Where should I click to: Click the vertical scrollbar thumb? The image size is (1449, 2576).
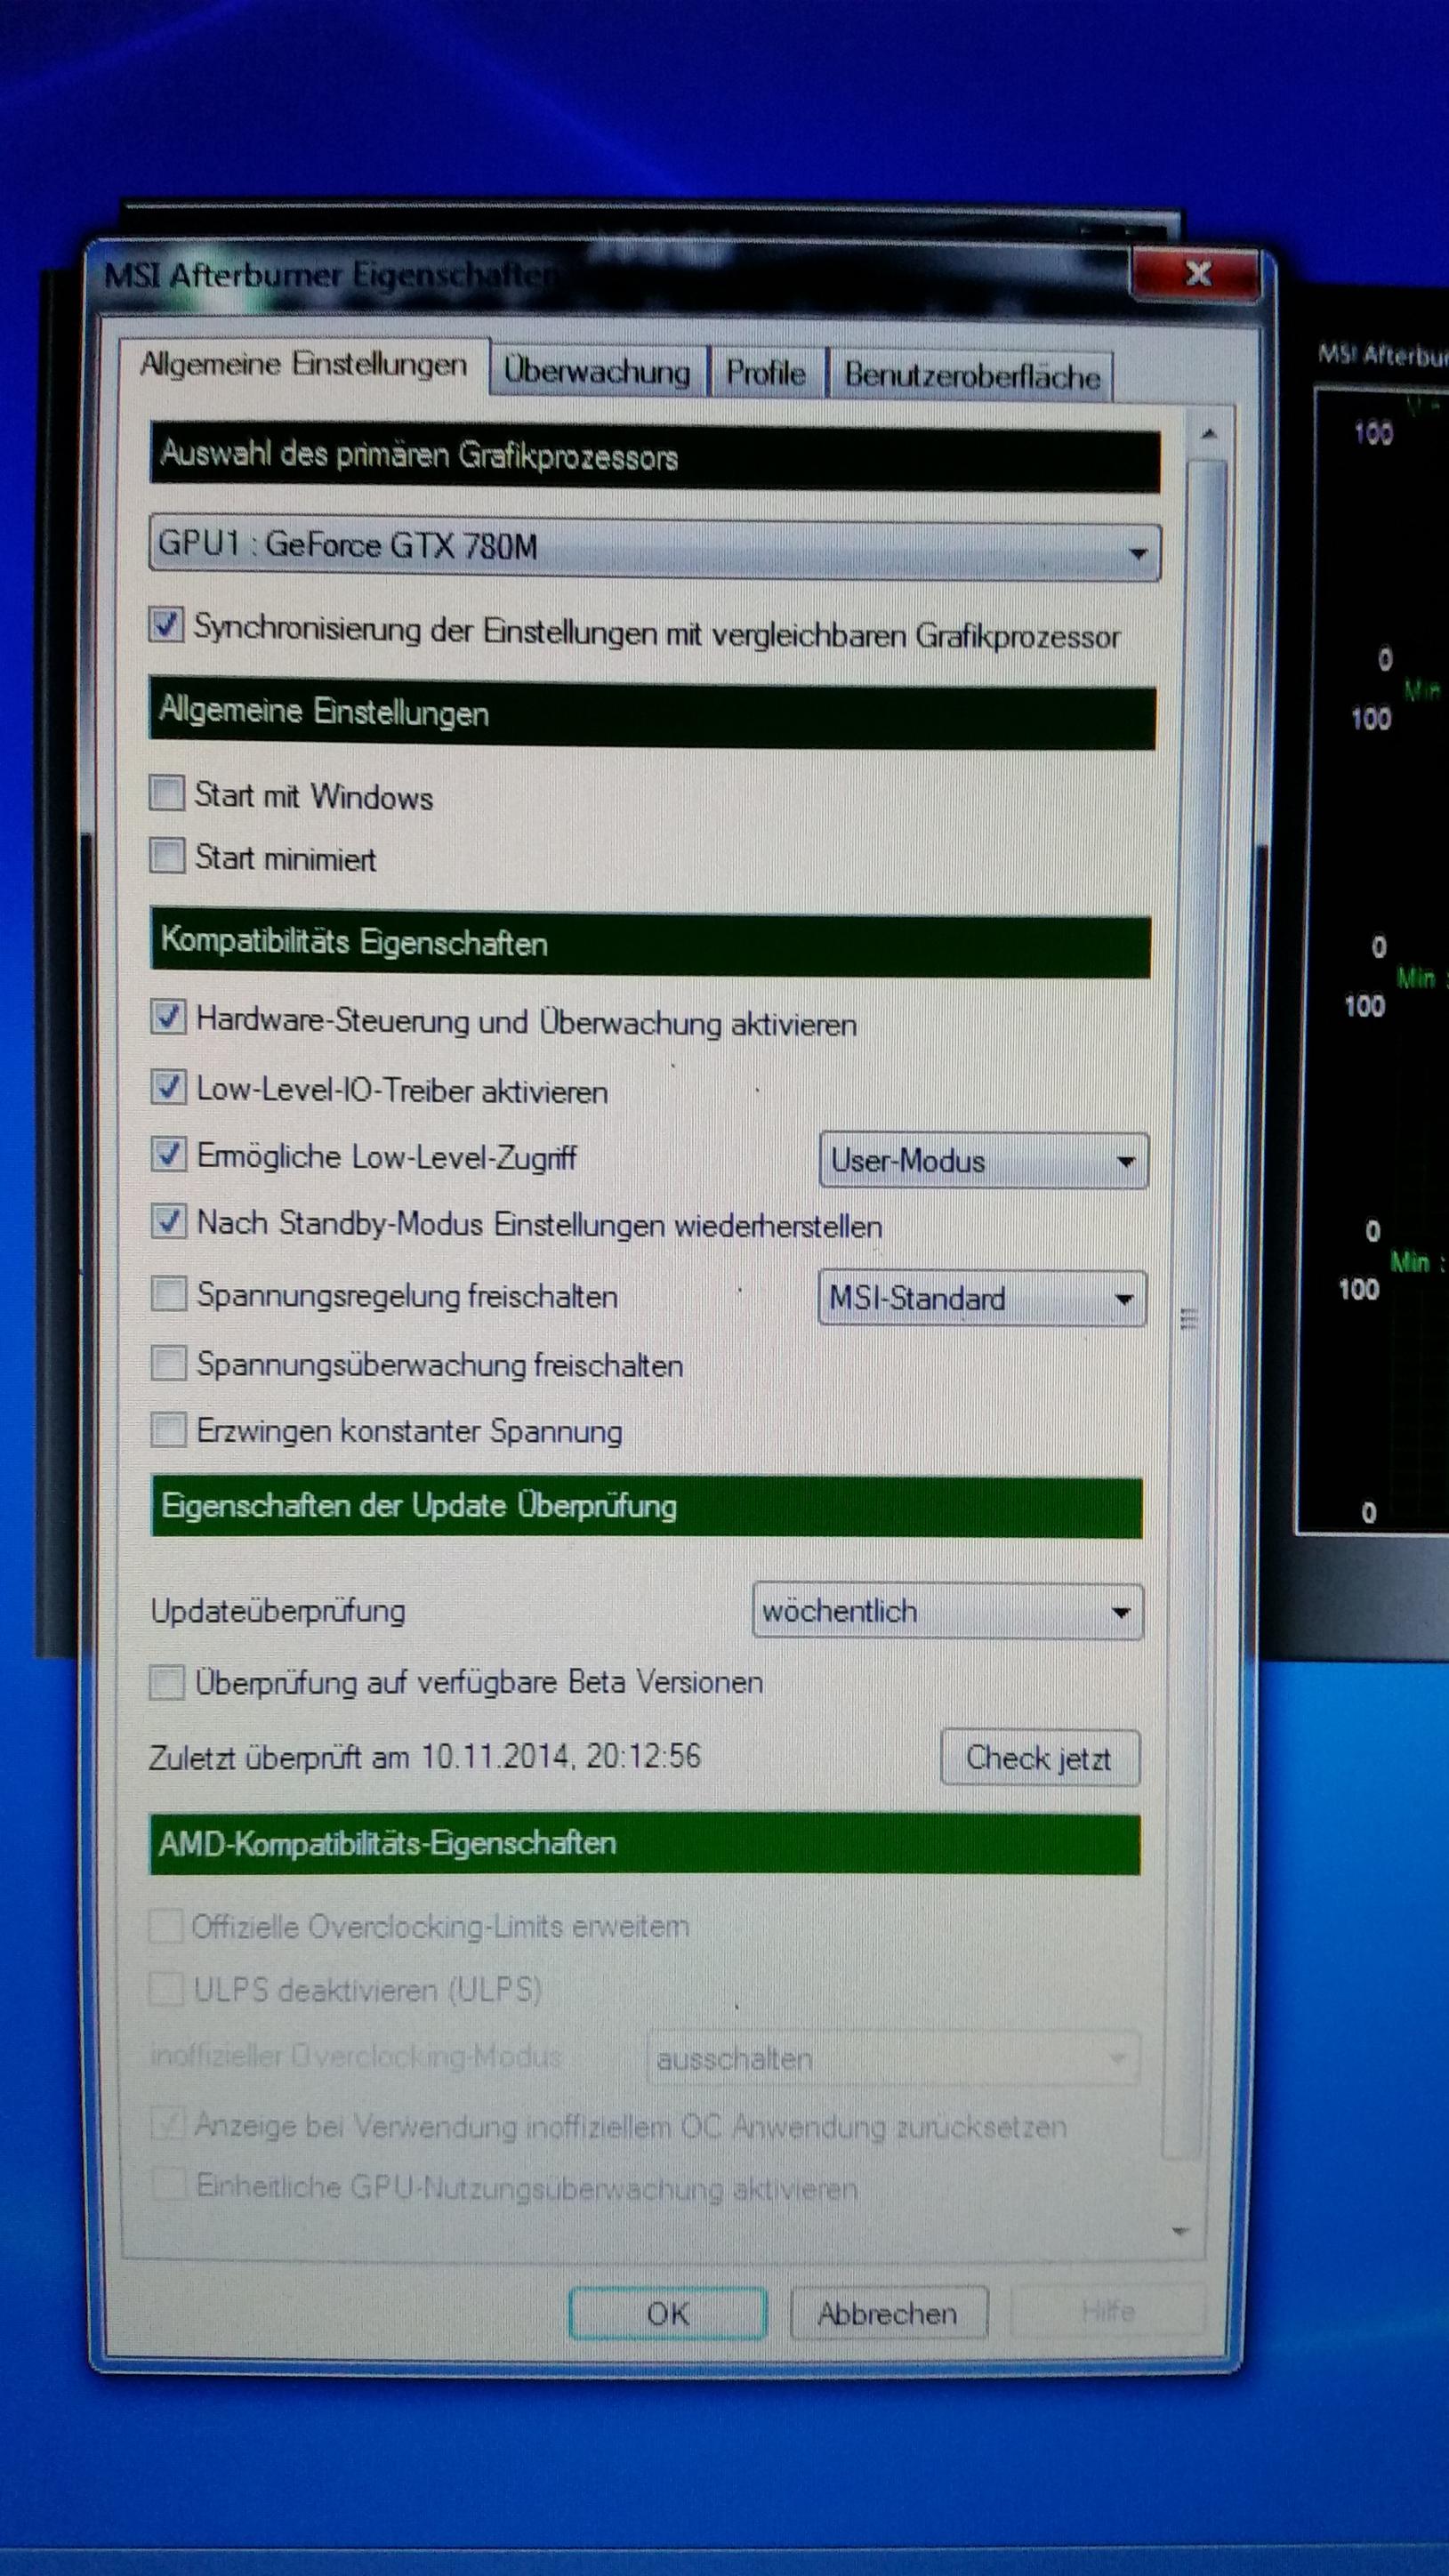coord(1192,1310)
